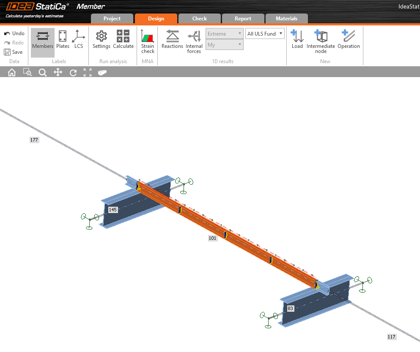Create a new Operation
The width and height of the screenshot is (420, 352).
coord(348,41)
